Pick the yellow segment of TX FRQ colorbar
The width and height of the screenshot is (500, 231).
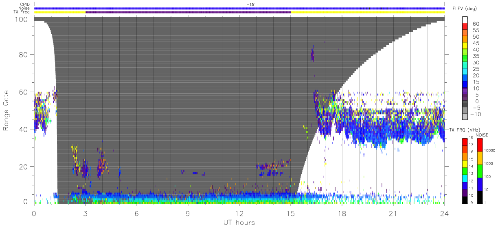pyautogui.click(x=465, y=163)
